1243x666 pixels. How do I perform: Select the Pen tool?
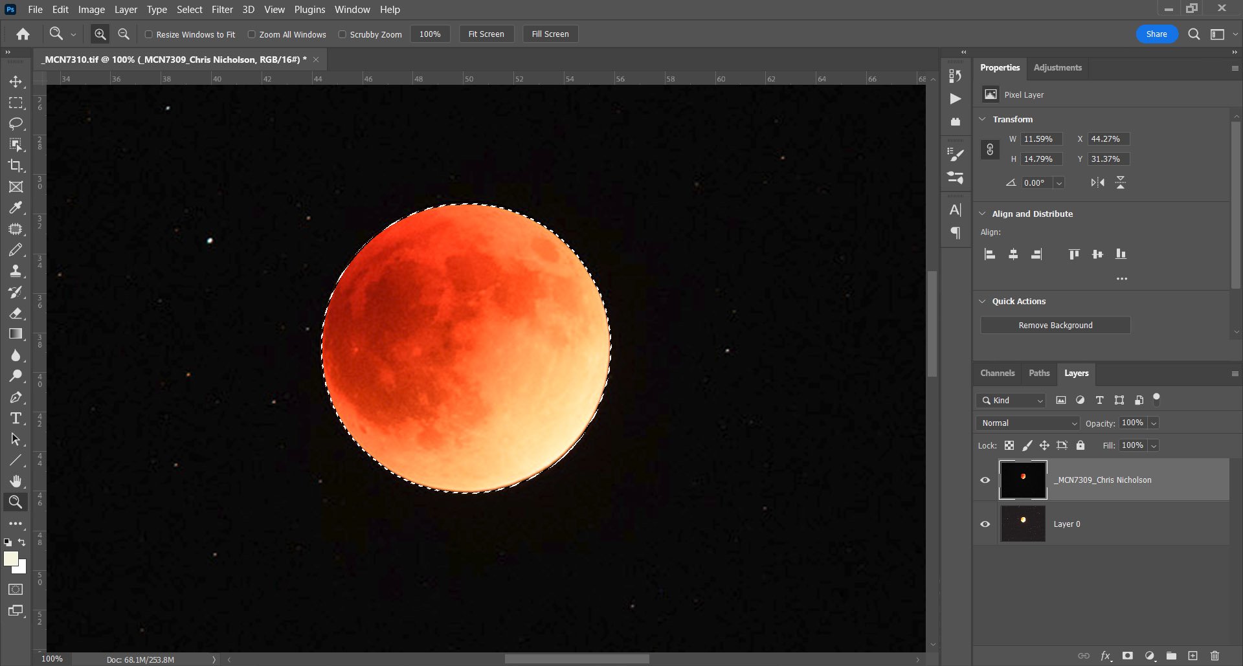pos(16,397)
